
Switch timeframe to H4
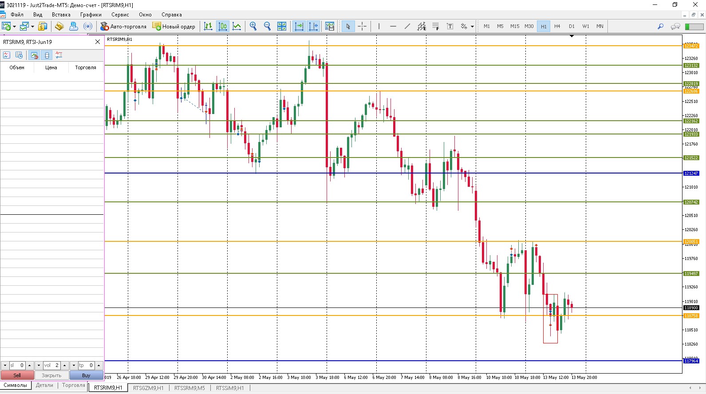tap(557, 26)
